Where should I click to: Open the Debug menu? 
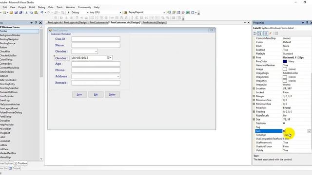pyautogui.click(x=41, y=7)
